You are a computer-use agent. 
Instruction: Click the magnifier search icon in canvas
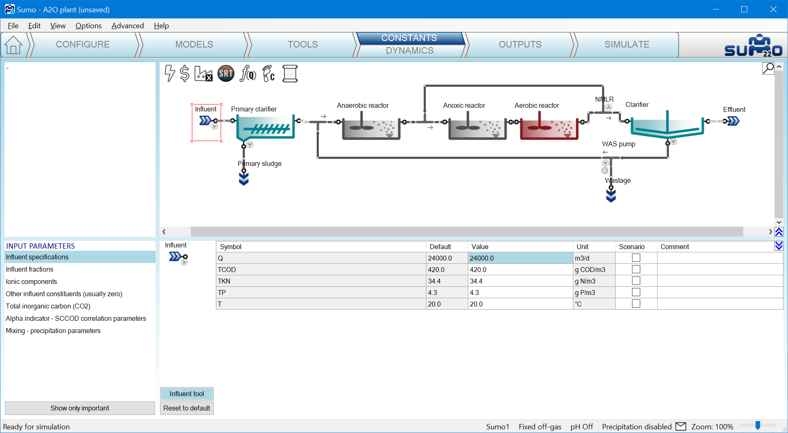(768, 68)
